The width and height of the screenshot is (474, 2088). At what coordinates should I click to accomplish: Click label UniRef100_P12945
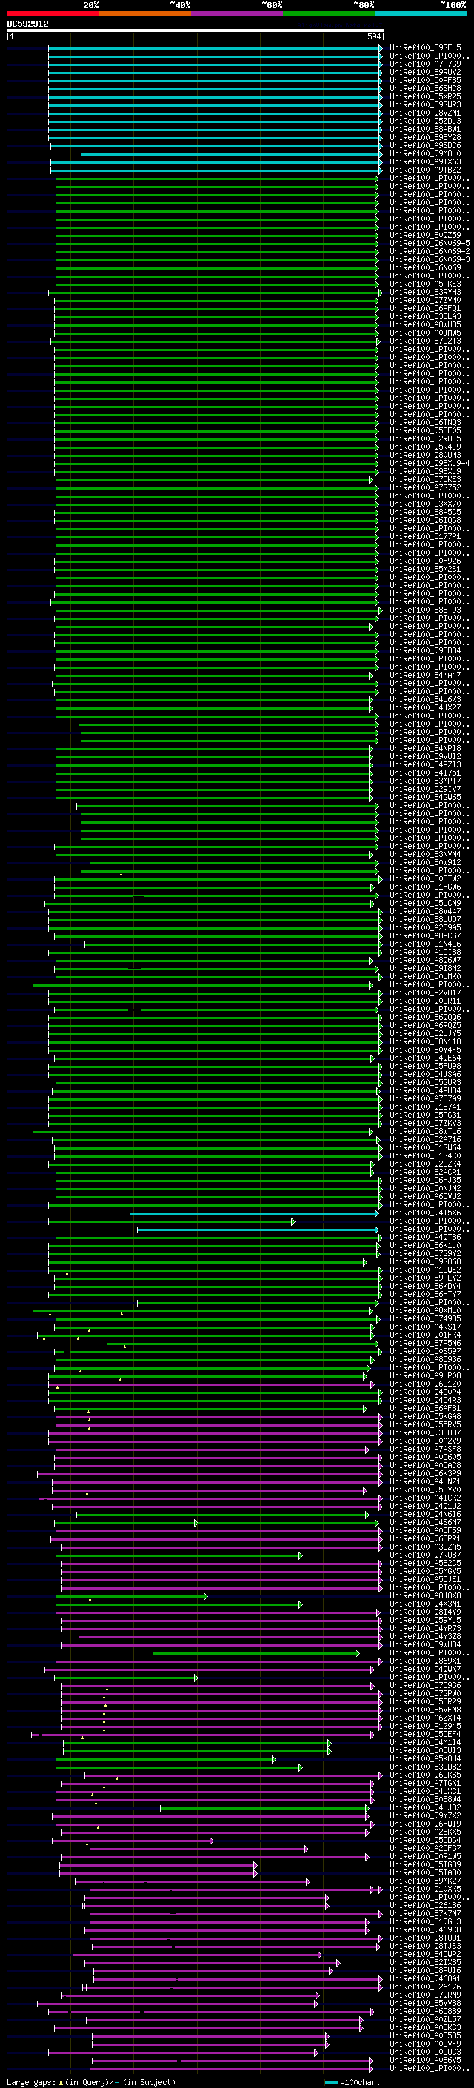click(x=424, y=1726)
